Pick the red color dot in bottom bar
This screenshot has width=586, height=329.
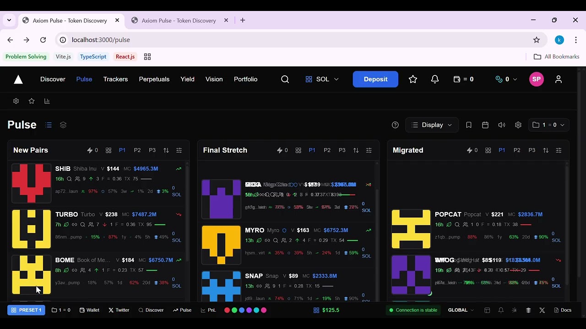[227, 310]
